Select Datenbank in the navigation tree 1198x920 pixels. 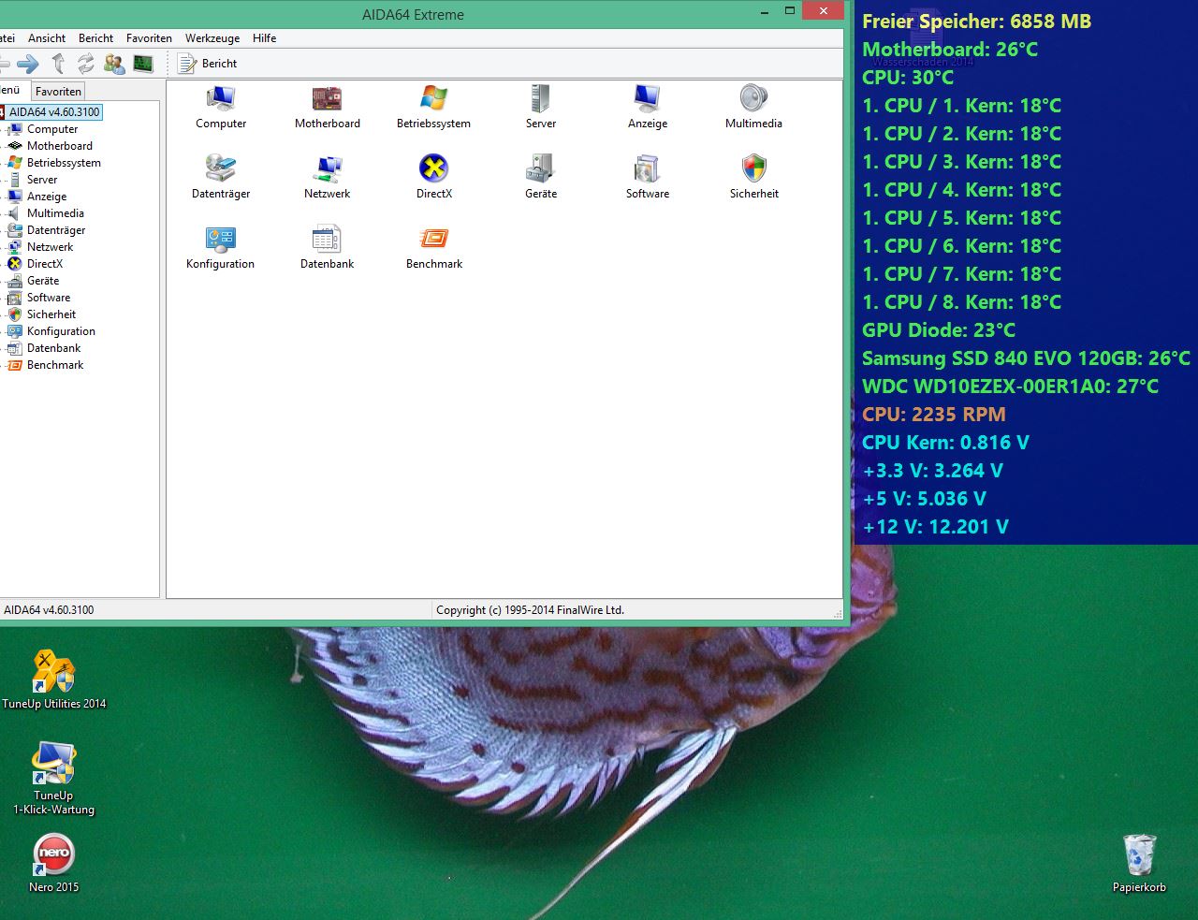(x=53, y=348)
